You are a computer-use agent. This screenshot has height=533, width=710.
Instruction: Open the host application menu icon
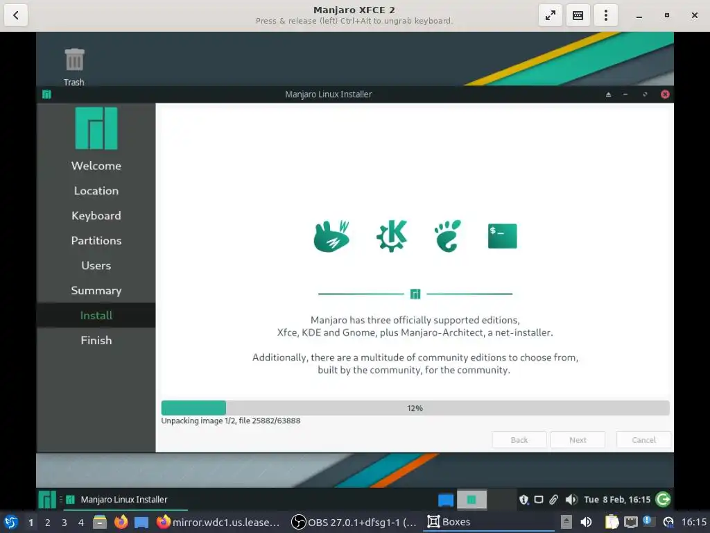pos(11,522)
